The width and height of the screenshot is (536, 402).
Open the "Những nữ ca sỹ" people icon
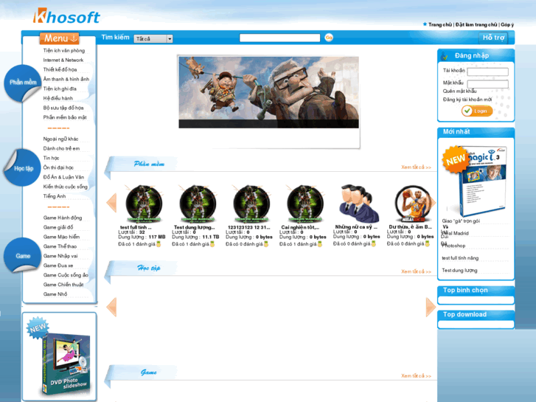pos(358,204)
